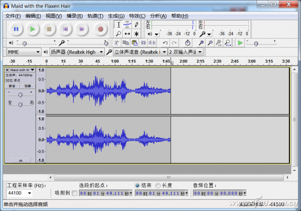Click the Sync-lock tracks clock icon
The height and width of the screenshot is (211, 301).
188,43
